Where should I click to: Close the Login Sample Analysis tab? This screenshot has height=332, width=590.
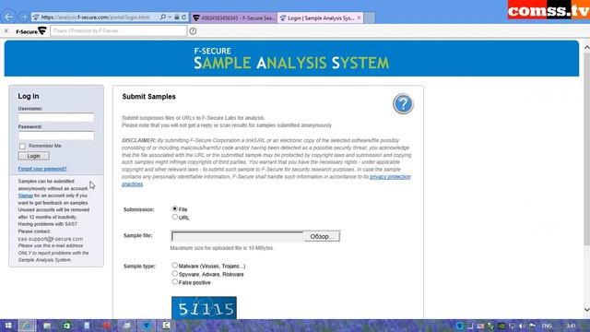pos(359,18)
